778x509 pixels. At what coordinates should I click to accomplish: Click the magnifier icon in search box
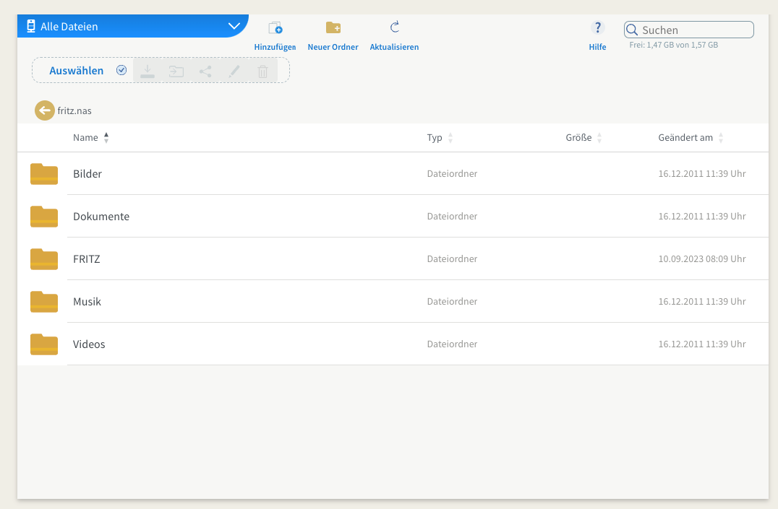pos(632,30)
